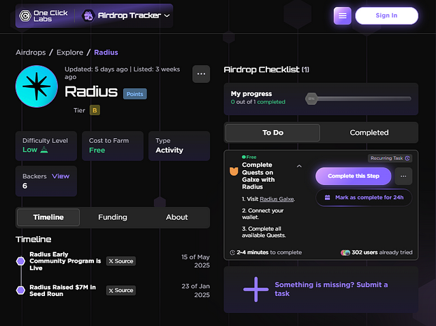
Task: Open the three-dot menu beside Radius title
Action: [201, 74]
